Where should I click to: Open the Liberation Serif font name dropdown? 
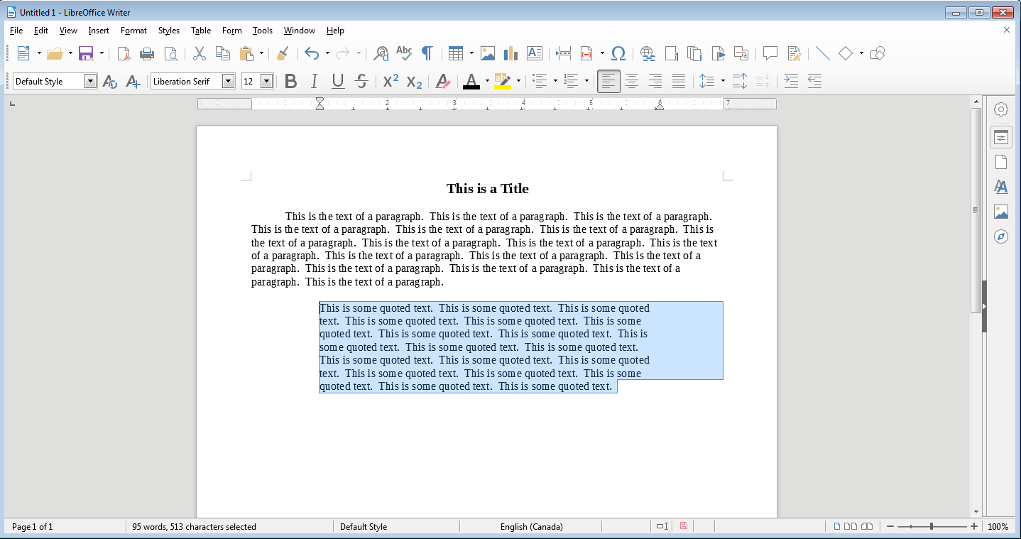pyautogui.click(x=228, y=81)
